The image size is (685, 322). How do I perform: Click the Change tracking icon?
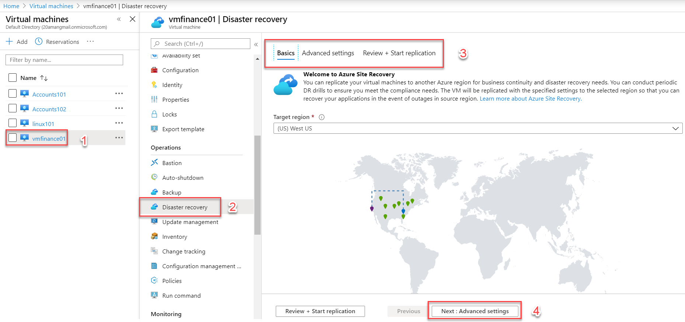point(154,251)
